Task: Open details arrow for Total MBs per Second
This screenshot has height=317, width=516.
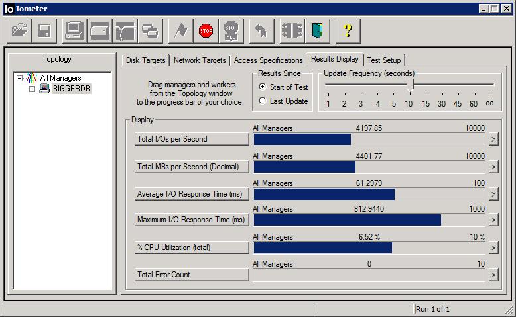Action: coord(493,167)
